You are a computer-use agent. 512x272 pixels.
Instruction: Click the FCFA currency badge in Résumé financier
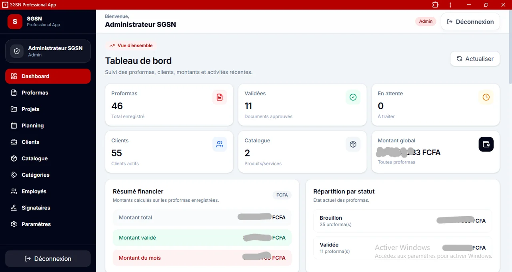click(x=282, y=195)
